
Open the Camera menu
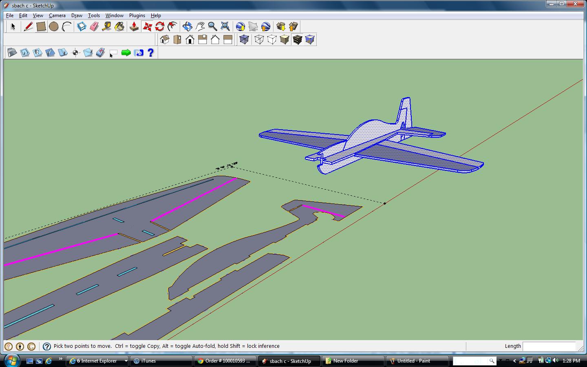pos(57,15)
